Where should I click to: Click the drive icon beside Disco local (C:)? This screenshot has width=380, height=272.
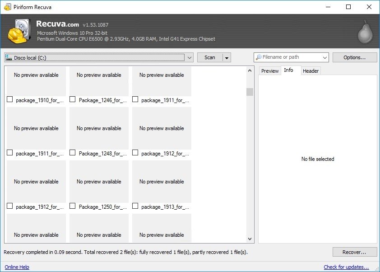pos(9,57)
